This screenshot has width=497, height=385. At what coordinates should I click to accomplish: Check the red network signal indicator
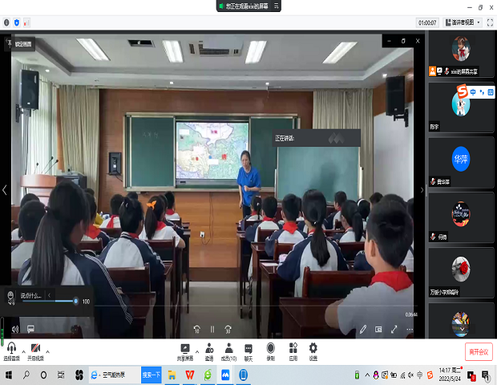pos(26,22)
